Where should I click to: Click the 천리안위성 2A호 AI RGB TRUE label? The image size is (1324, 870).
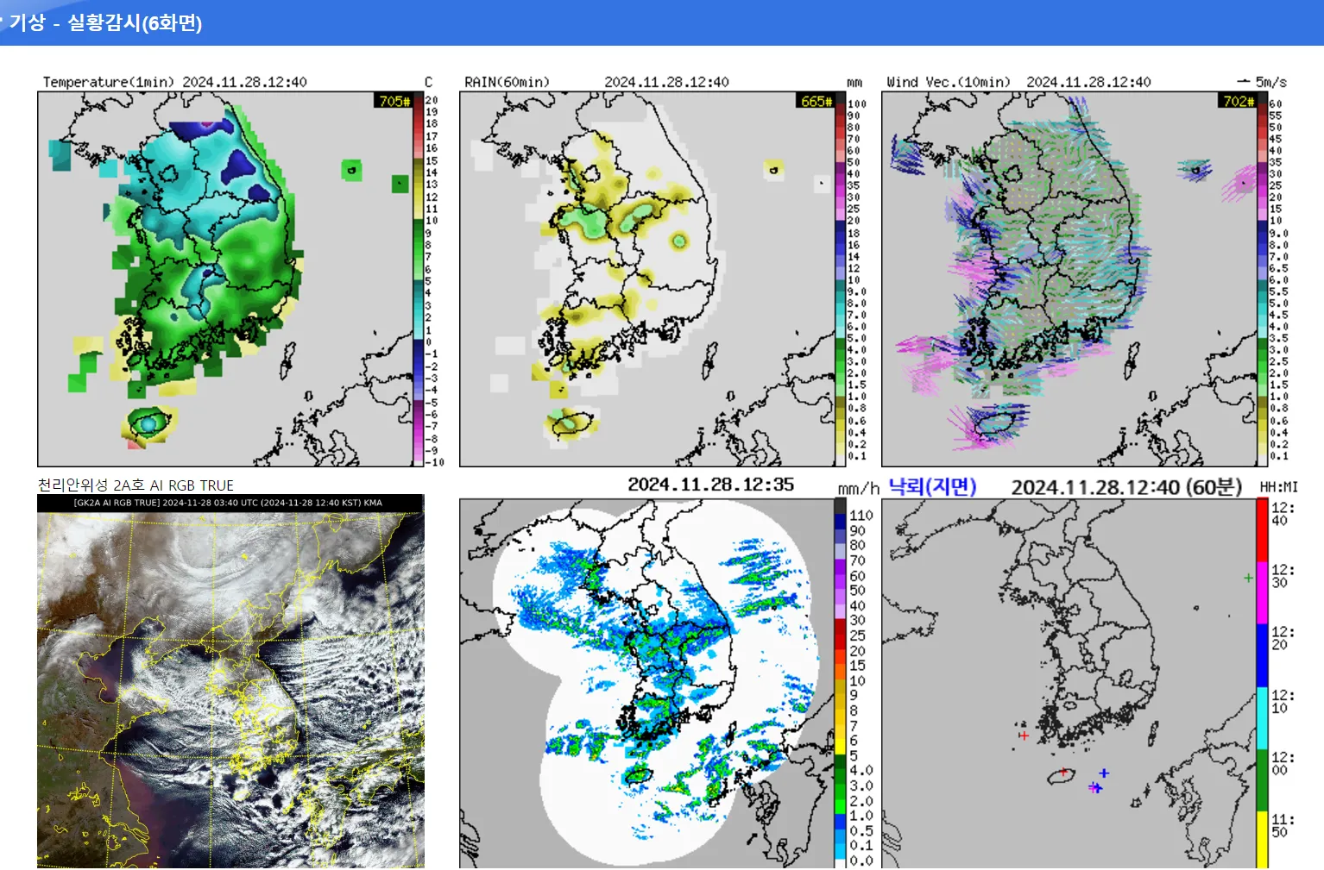[136, 485]
